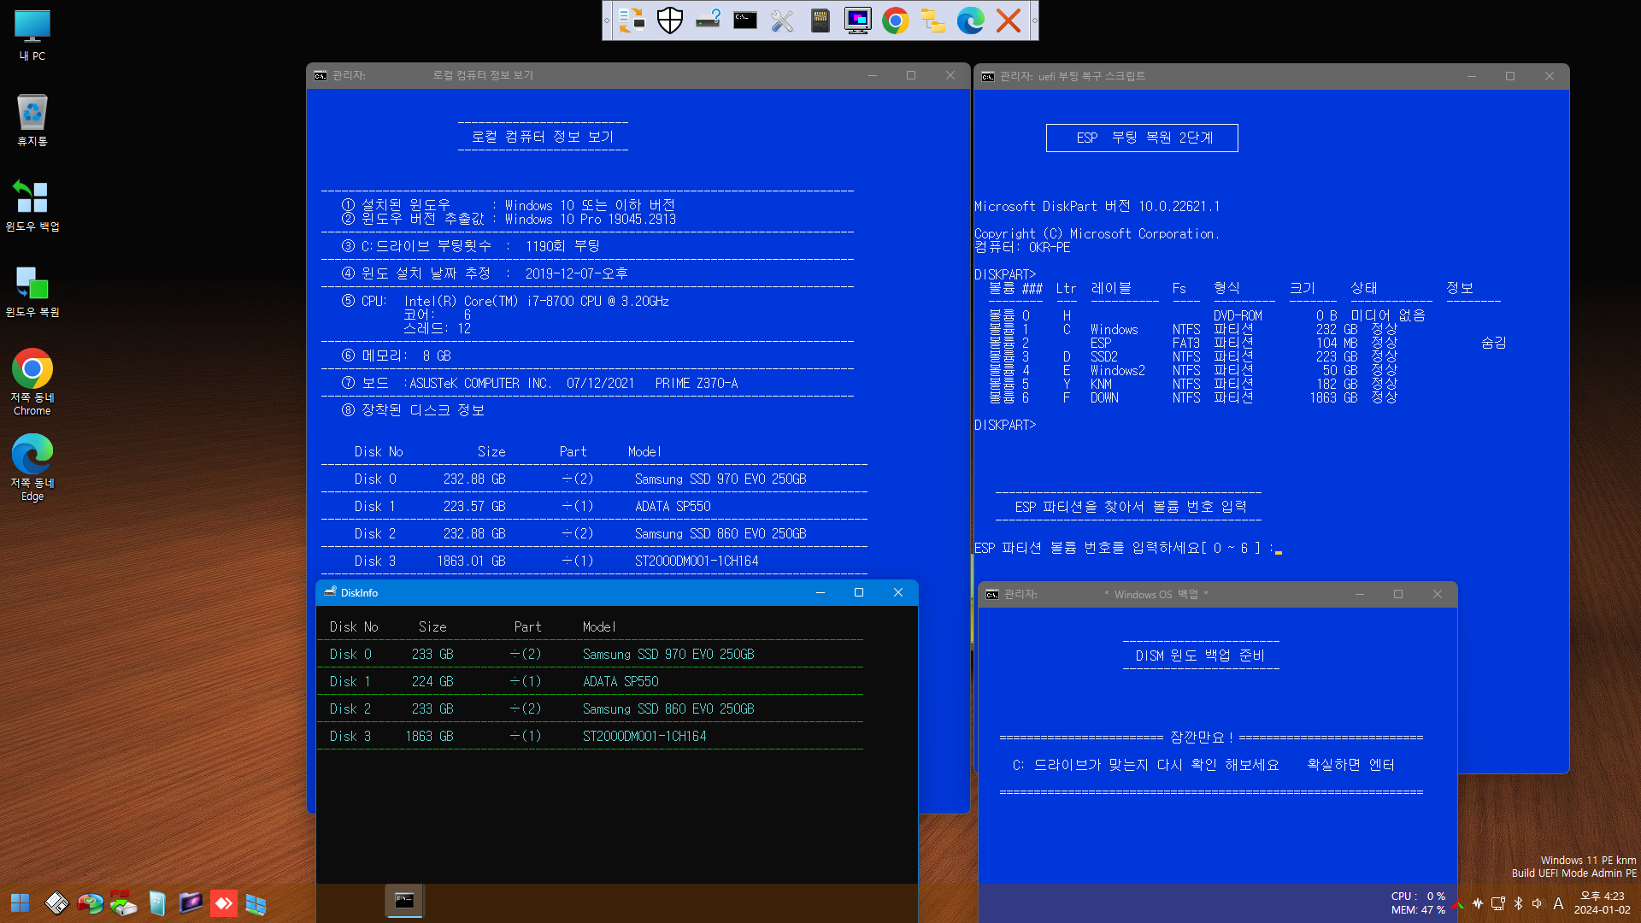Click the PRIME Z370-A board text
The width and height of the screenshot is (1641, 923).
[x=697, y=383]
